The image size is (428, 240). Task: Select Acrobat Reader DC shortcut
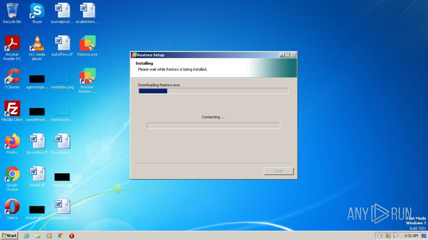12,48
